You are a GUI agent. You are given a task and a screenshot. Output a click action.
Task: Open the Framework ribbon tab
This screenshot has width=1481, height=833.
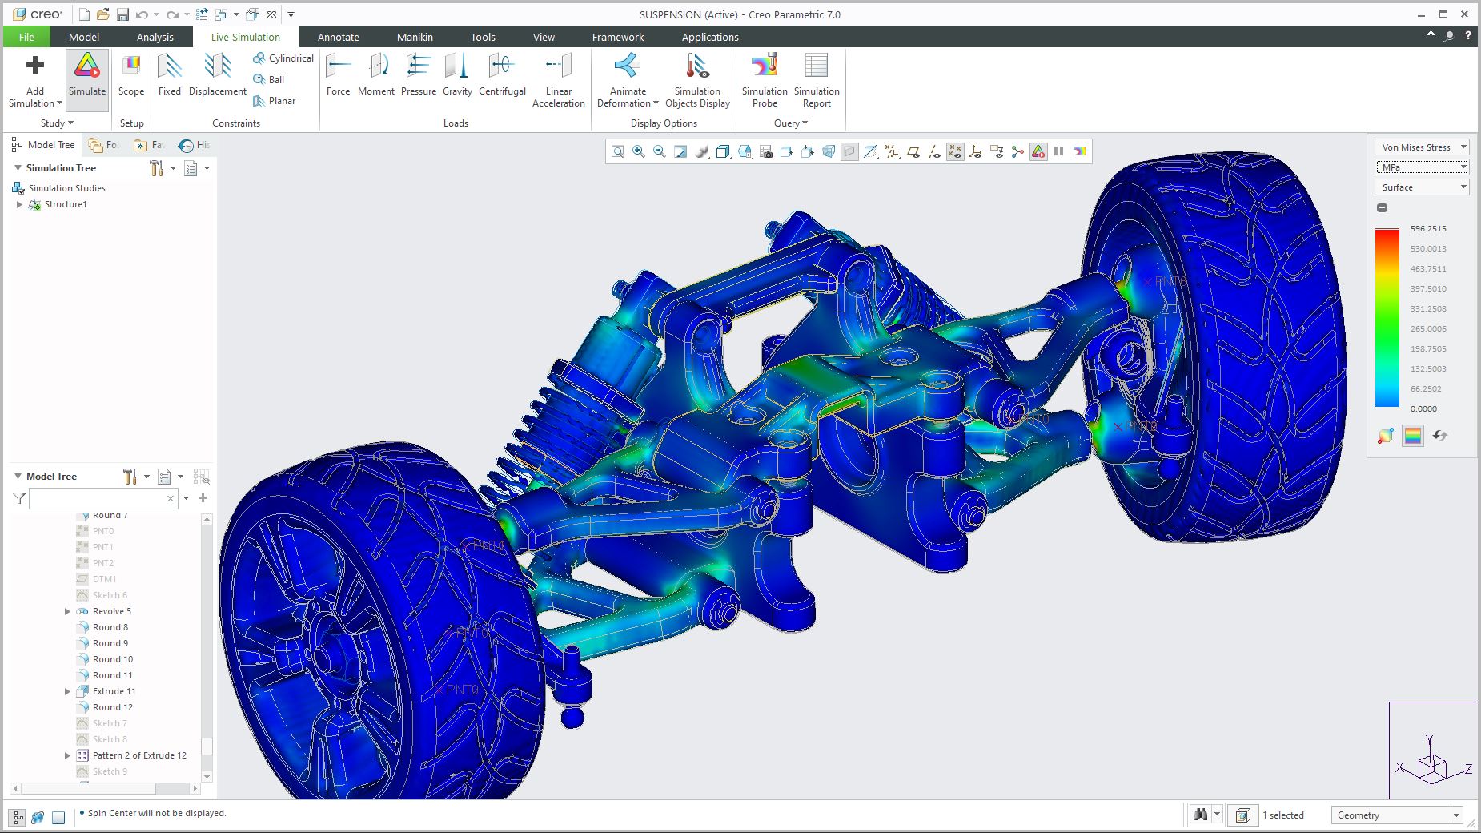(618, 37)
